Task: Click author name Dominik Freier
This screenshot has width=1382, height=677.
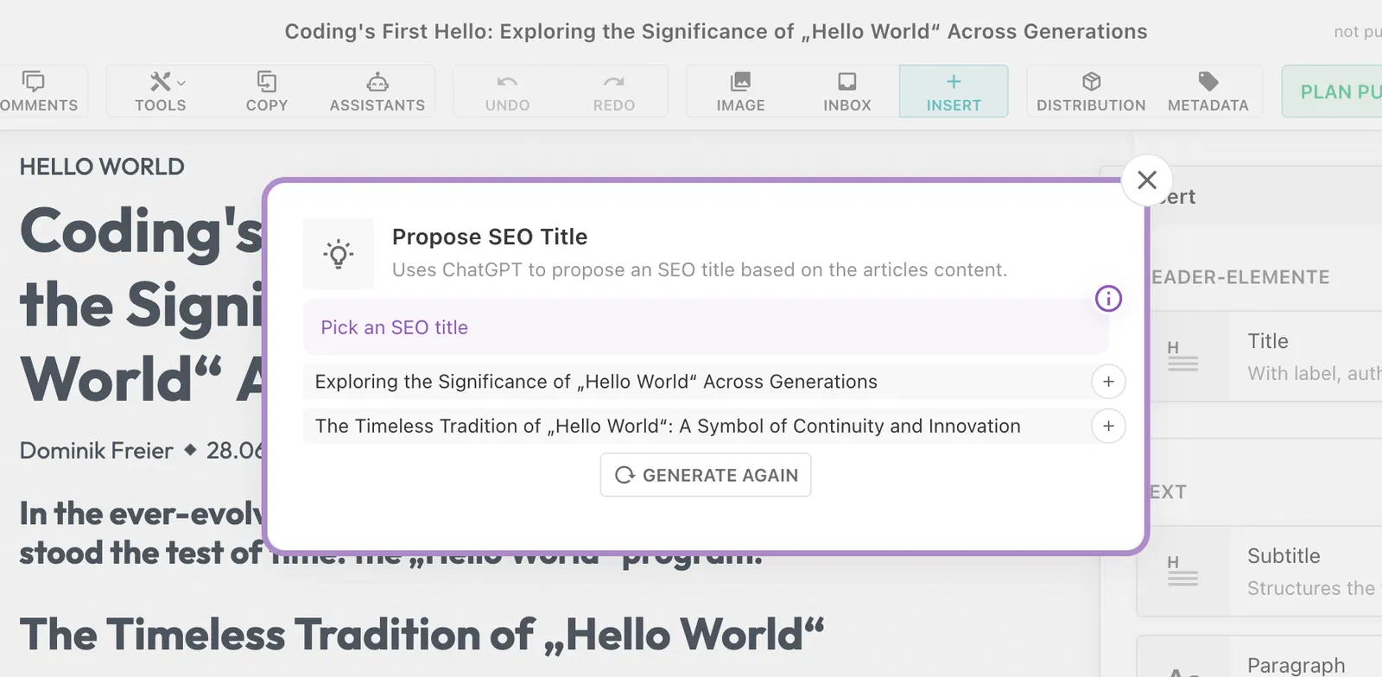Action: (x=96, y=451)
